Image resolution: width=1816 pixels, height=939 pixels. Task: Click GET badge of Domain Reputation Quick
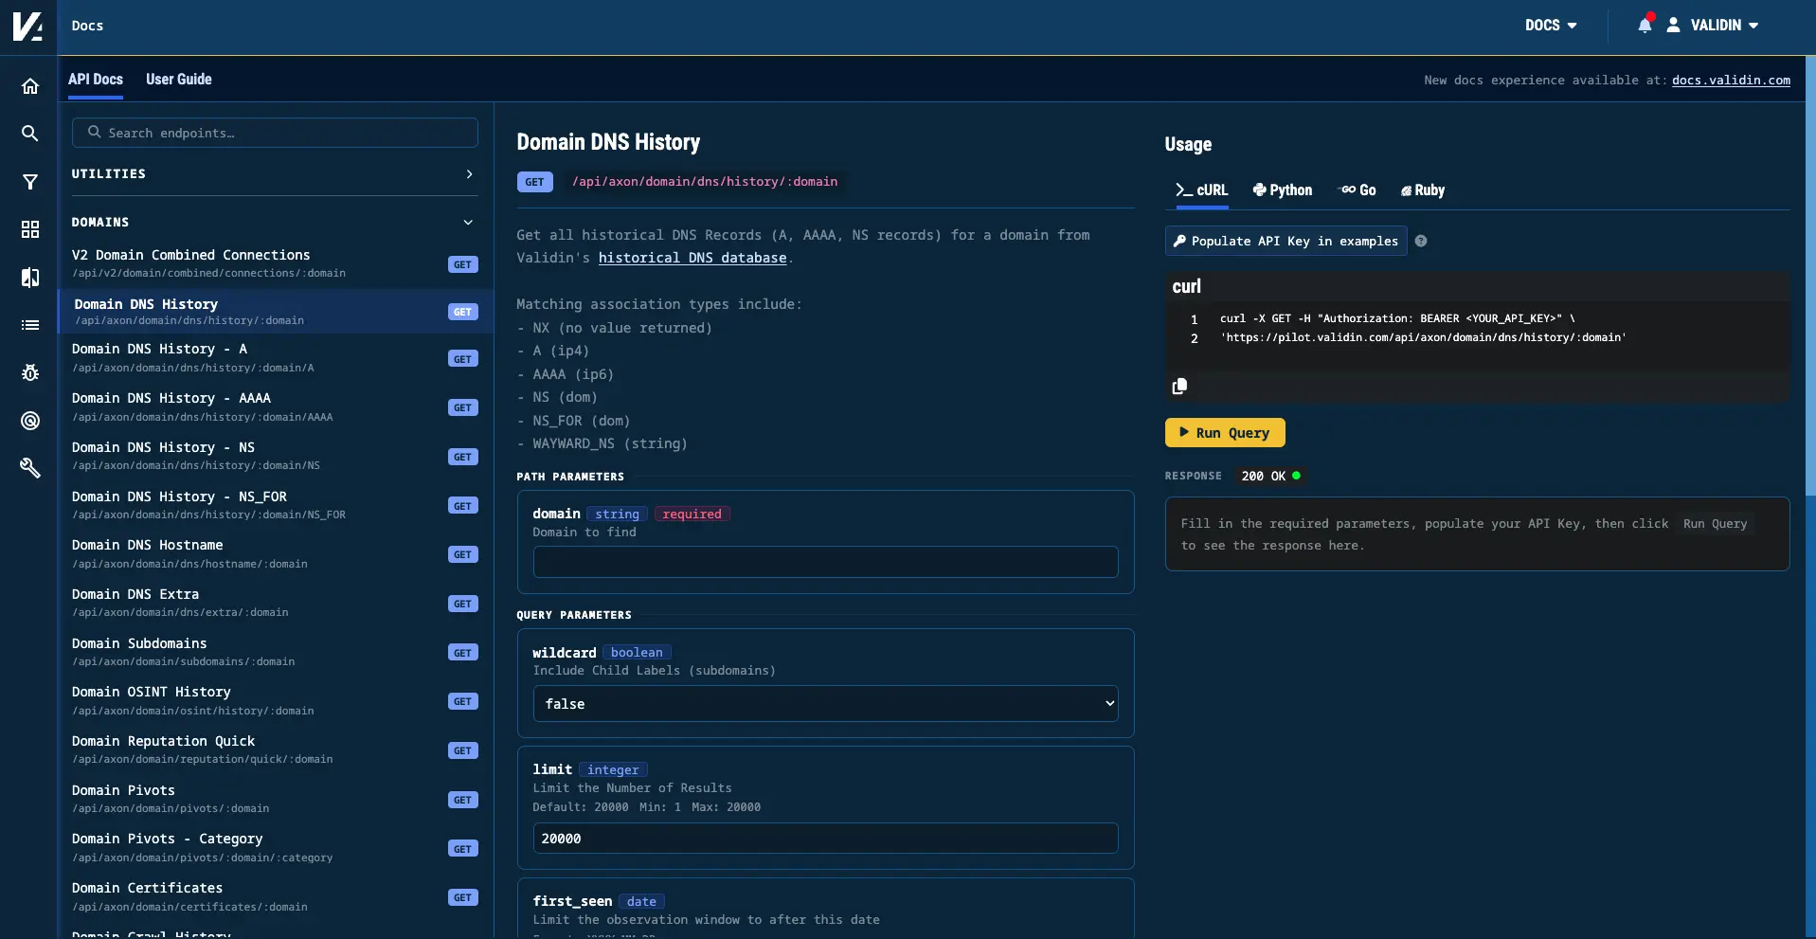point(462,750)
